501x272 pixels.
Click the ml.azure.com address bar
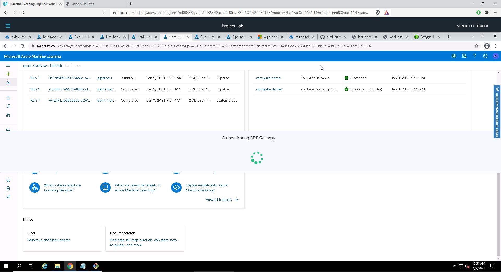tap(204, 46)
